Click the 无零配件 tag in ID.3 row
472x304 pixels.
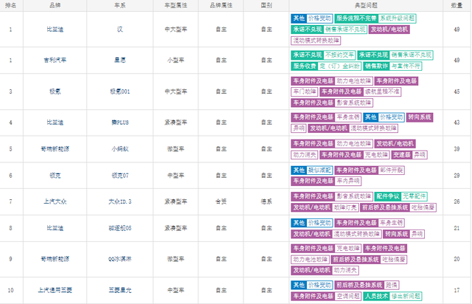[x=414, y=196]
